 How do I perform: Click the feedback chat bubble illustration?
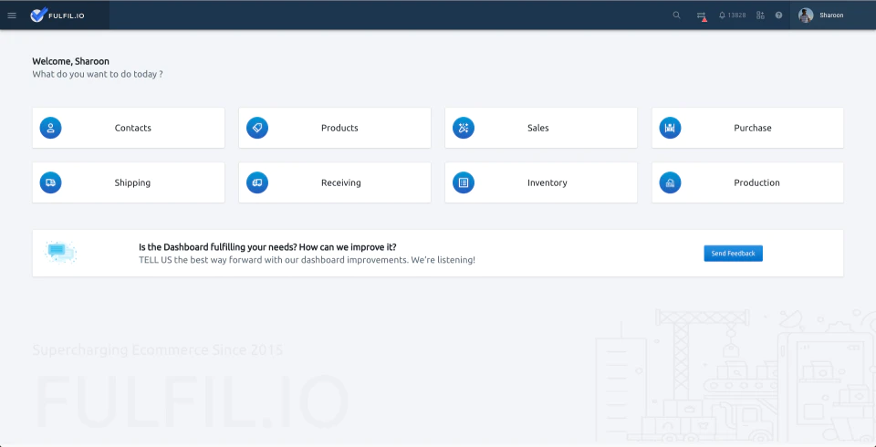tap(60, 252)
